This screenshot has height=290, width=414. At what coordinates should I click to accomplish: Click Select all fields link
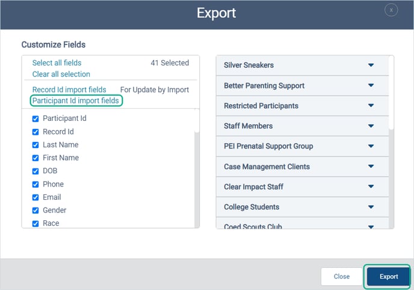point(57,63)
